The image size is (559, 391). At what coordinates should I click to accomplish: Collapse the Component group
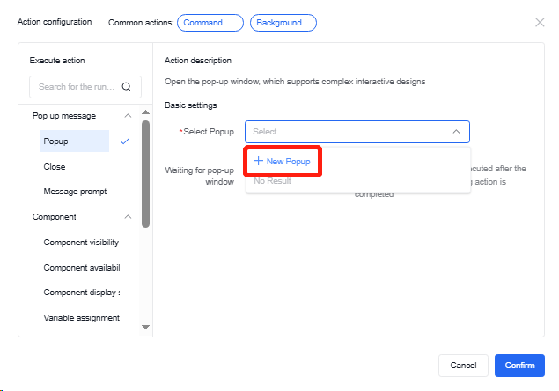128,217
